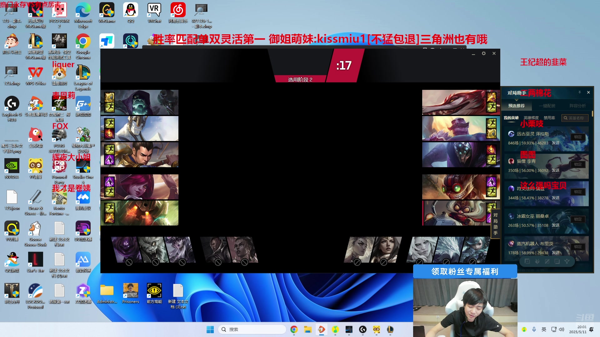Click the 丽桑卓 champion portrait icon
The height and width of the screenshot is (337, 600).
tap(511, 216)
